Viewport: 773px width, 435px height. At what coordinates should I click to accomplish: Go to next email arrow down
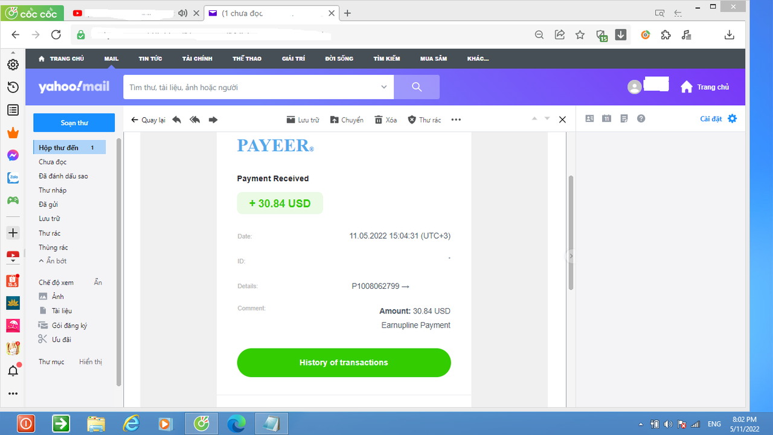(547, 119)
